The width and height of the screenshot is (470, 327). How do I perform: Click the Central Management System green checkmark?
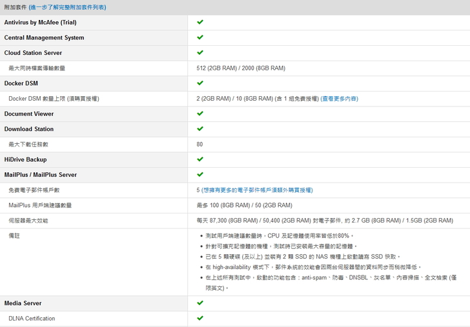pyautogui.click(x=200, y=37)
